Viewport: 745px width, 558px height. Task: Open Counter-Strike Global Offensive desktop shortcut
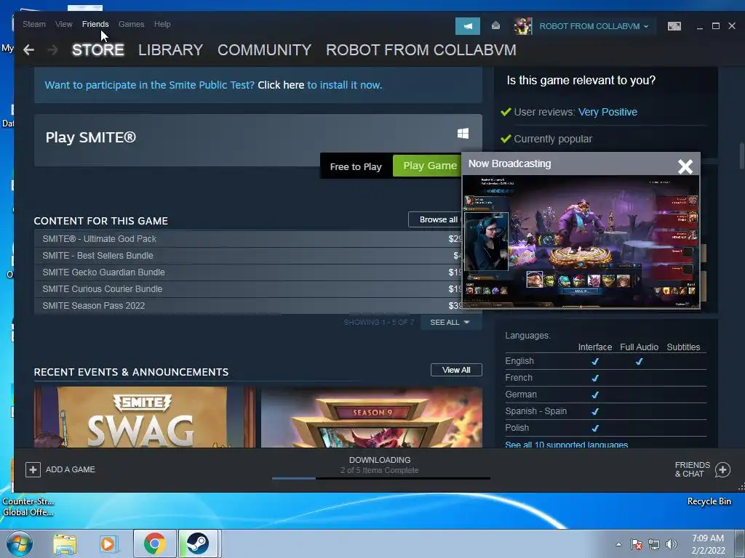pos(28,506)
